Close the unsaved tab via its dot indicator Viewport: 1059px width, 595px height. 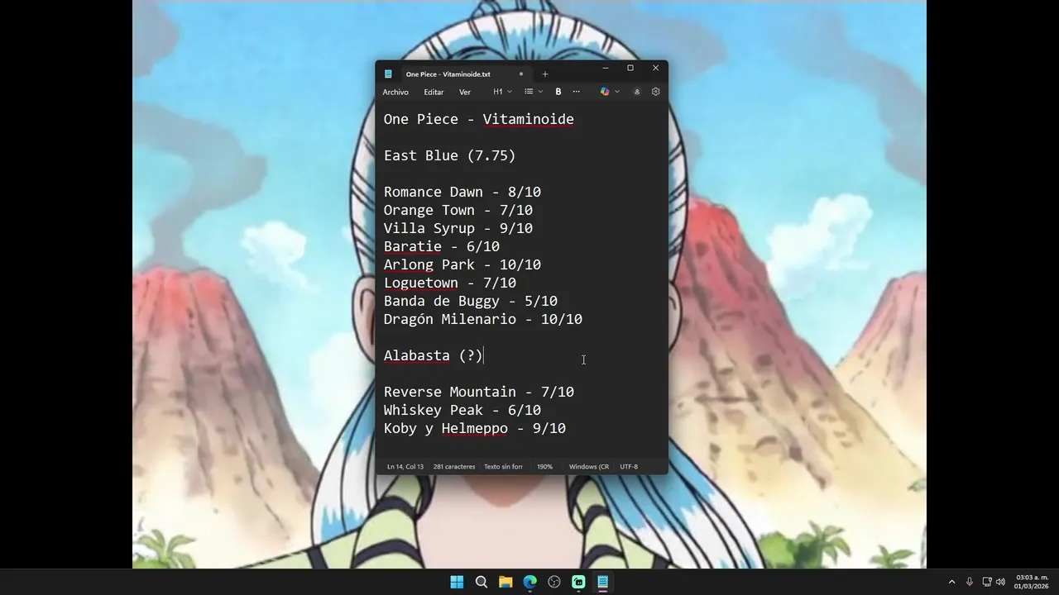pyautogui.click(x=520, y=74)
